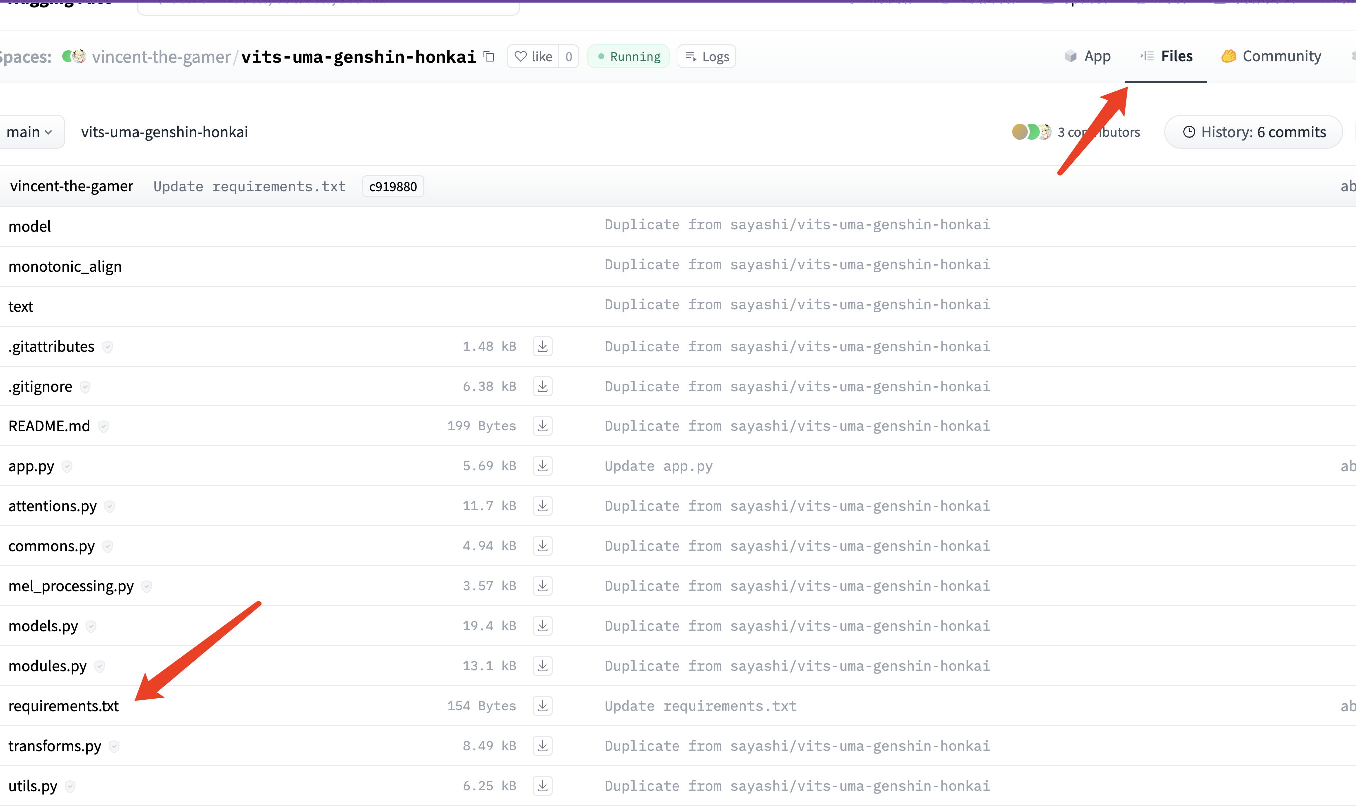Open the transforms.py file

(x=54, y=746)
